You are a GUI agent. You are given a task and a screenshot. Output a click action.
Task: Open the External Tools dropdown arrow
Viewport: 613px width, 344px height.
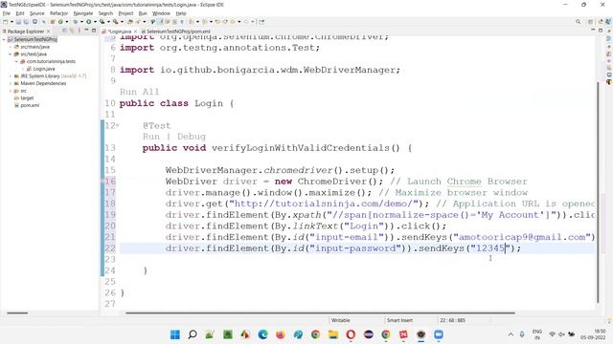coord(122,22)
